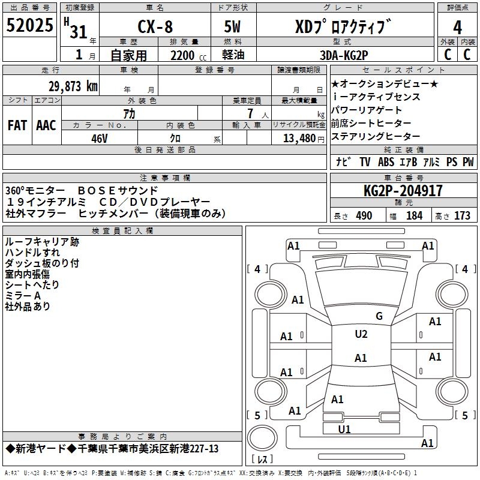Click the エアB airbag equipment label
The width and height of the screenshot is (480, 480).
point(409,161)
